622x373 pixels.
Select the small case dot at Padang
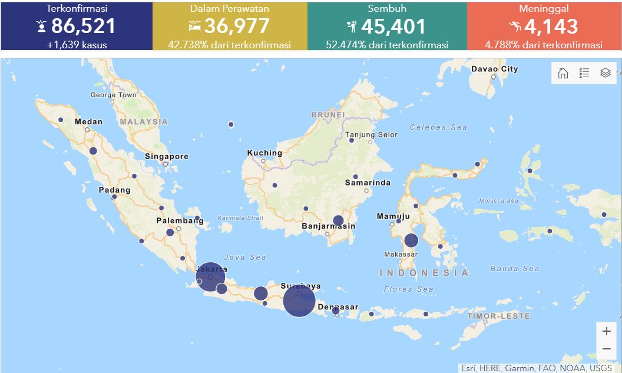pos(114,197)
